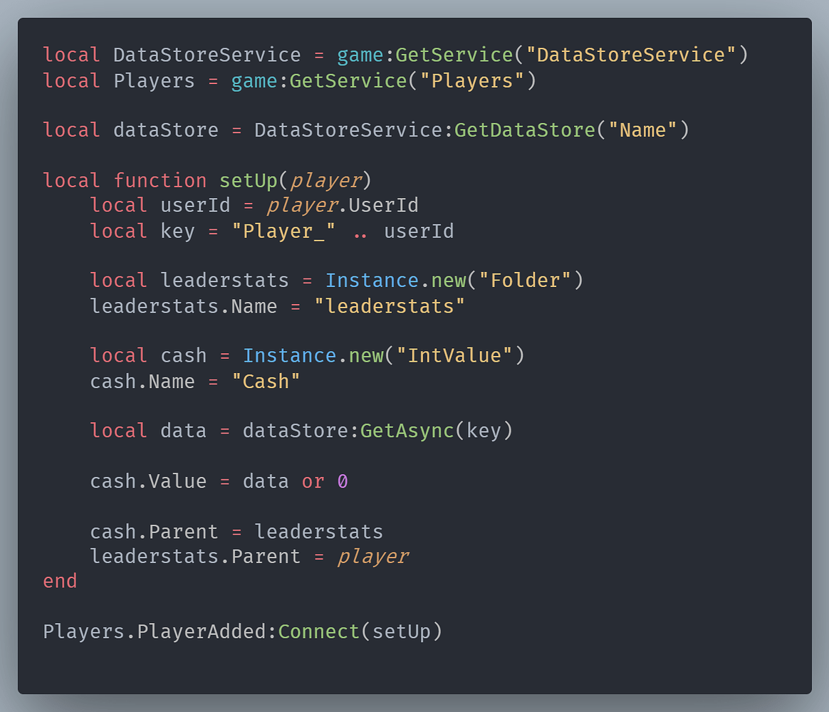The height and width of the screenshot is (712, 829).
Task: Click the "Player_" string literal
Action: tap(284, 231)
